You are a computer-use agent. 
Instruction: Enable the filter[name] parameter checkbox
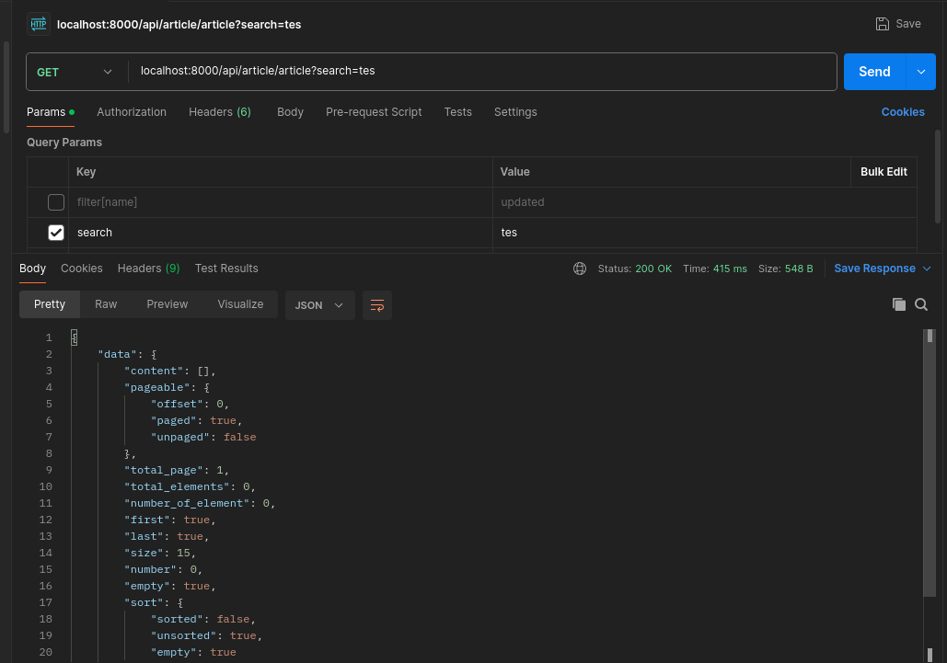click(x=56, y=202)
